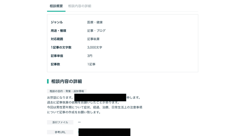Select the 記事数 label

55,64
